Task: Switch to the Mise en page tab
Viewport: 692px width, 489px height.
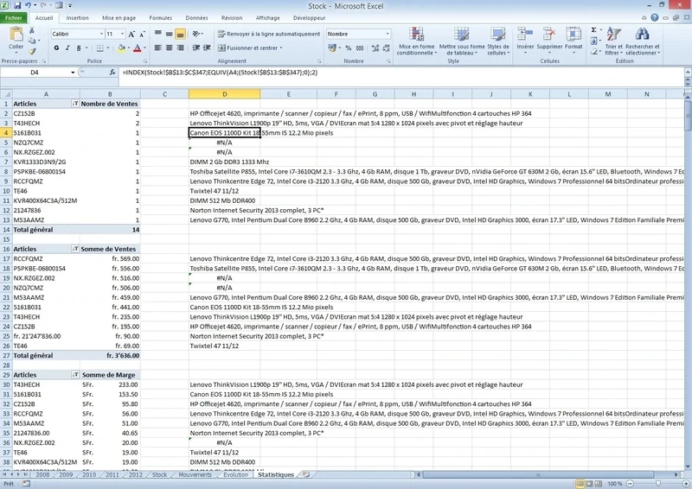Action: coord(119,18)
